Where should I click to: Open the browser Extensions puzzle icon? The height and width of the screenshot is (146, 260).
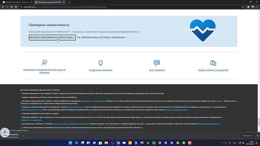point(248,7)
